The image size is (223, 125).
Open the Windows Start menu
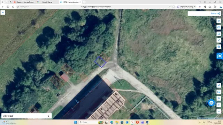tap(76, 122)
